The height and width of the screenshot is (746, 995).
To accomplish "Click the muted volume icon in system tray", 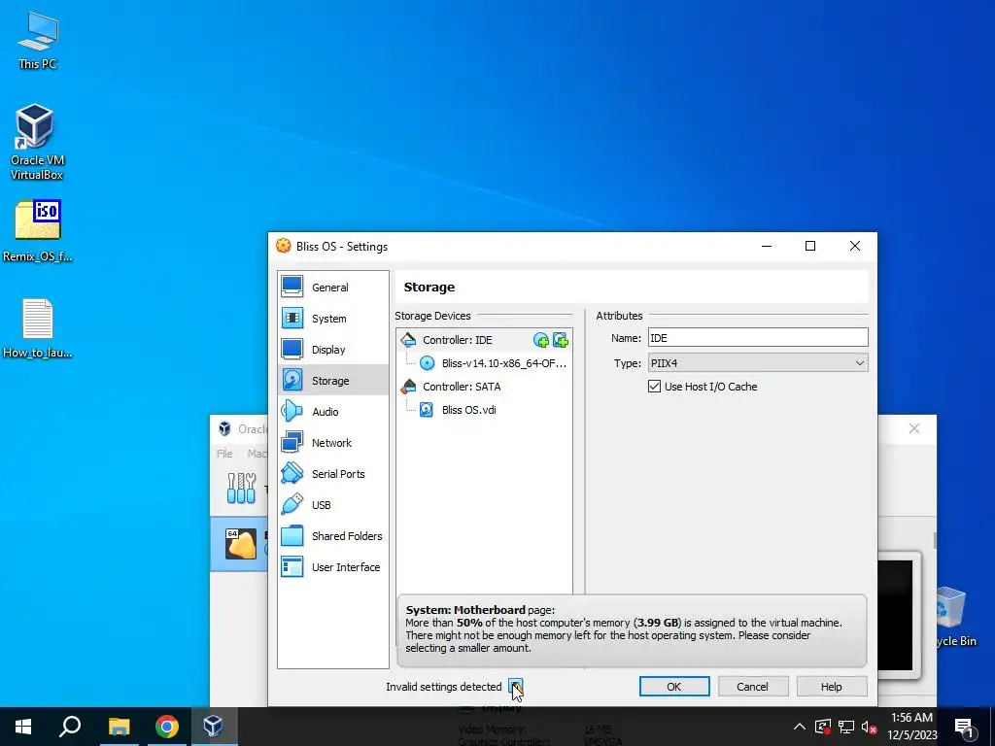I will 869,727.
